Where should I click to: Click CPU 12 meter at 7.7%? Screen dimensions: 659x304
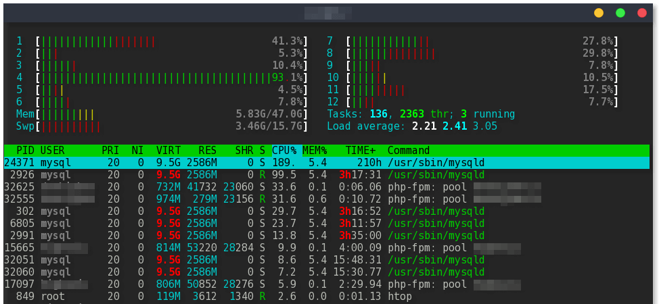(x=482, y=102)
